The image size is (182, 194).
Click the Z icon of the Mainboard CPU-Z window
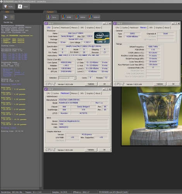point(46,89)
